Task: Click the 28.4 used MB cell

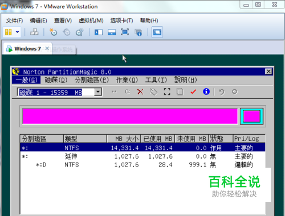Action: coord(165,165)
